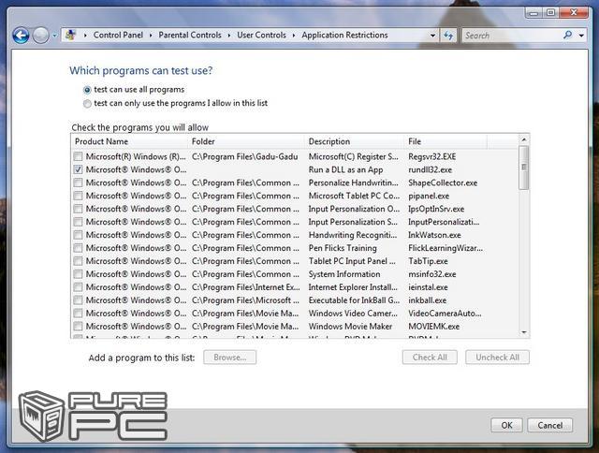The width and height of the screenshot is (599, 453).
Task: Uncheck the rundll32.exe program checkbox
Action: click(x=78, y=169)
